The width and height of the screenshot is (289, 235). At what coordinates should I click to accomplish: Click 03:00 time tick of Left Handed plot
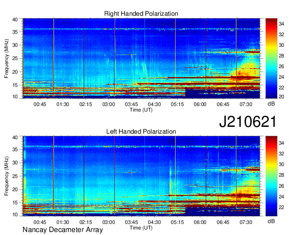click(x=108, y=222)
